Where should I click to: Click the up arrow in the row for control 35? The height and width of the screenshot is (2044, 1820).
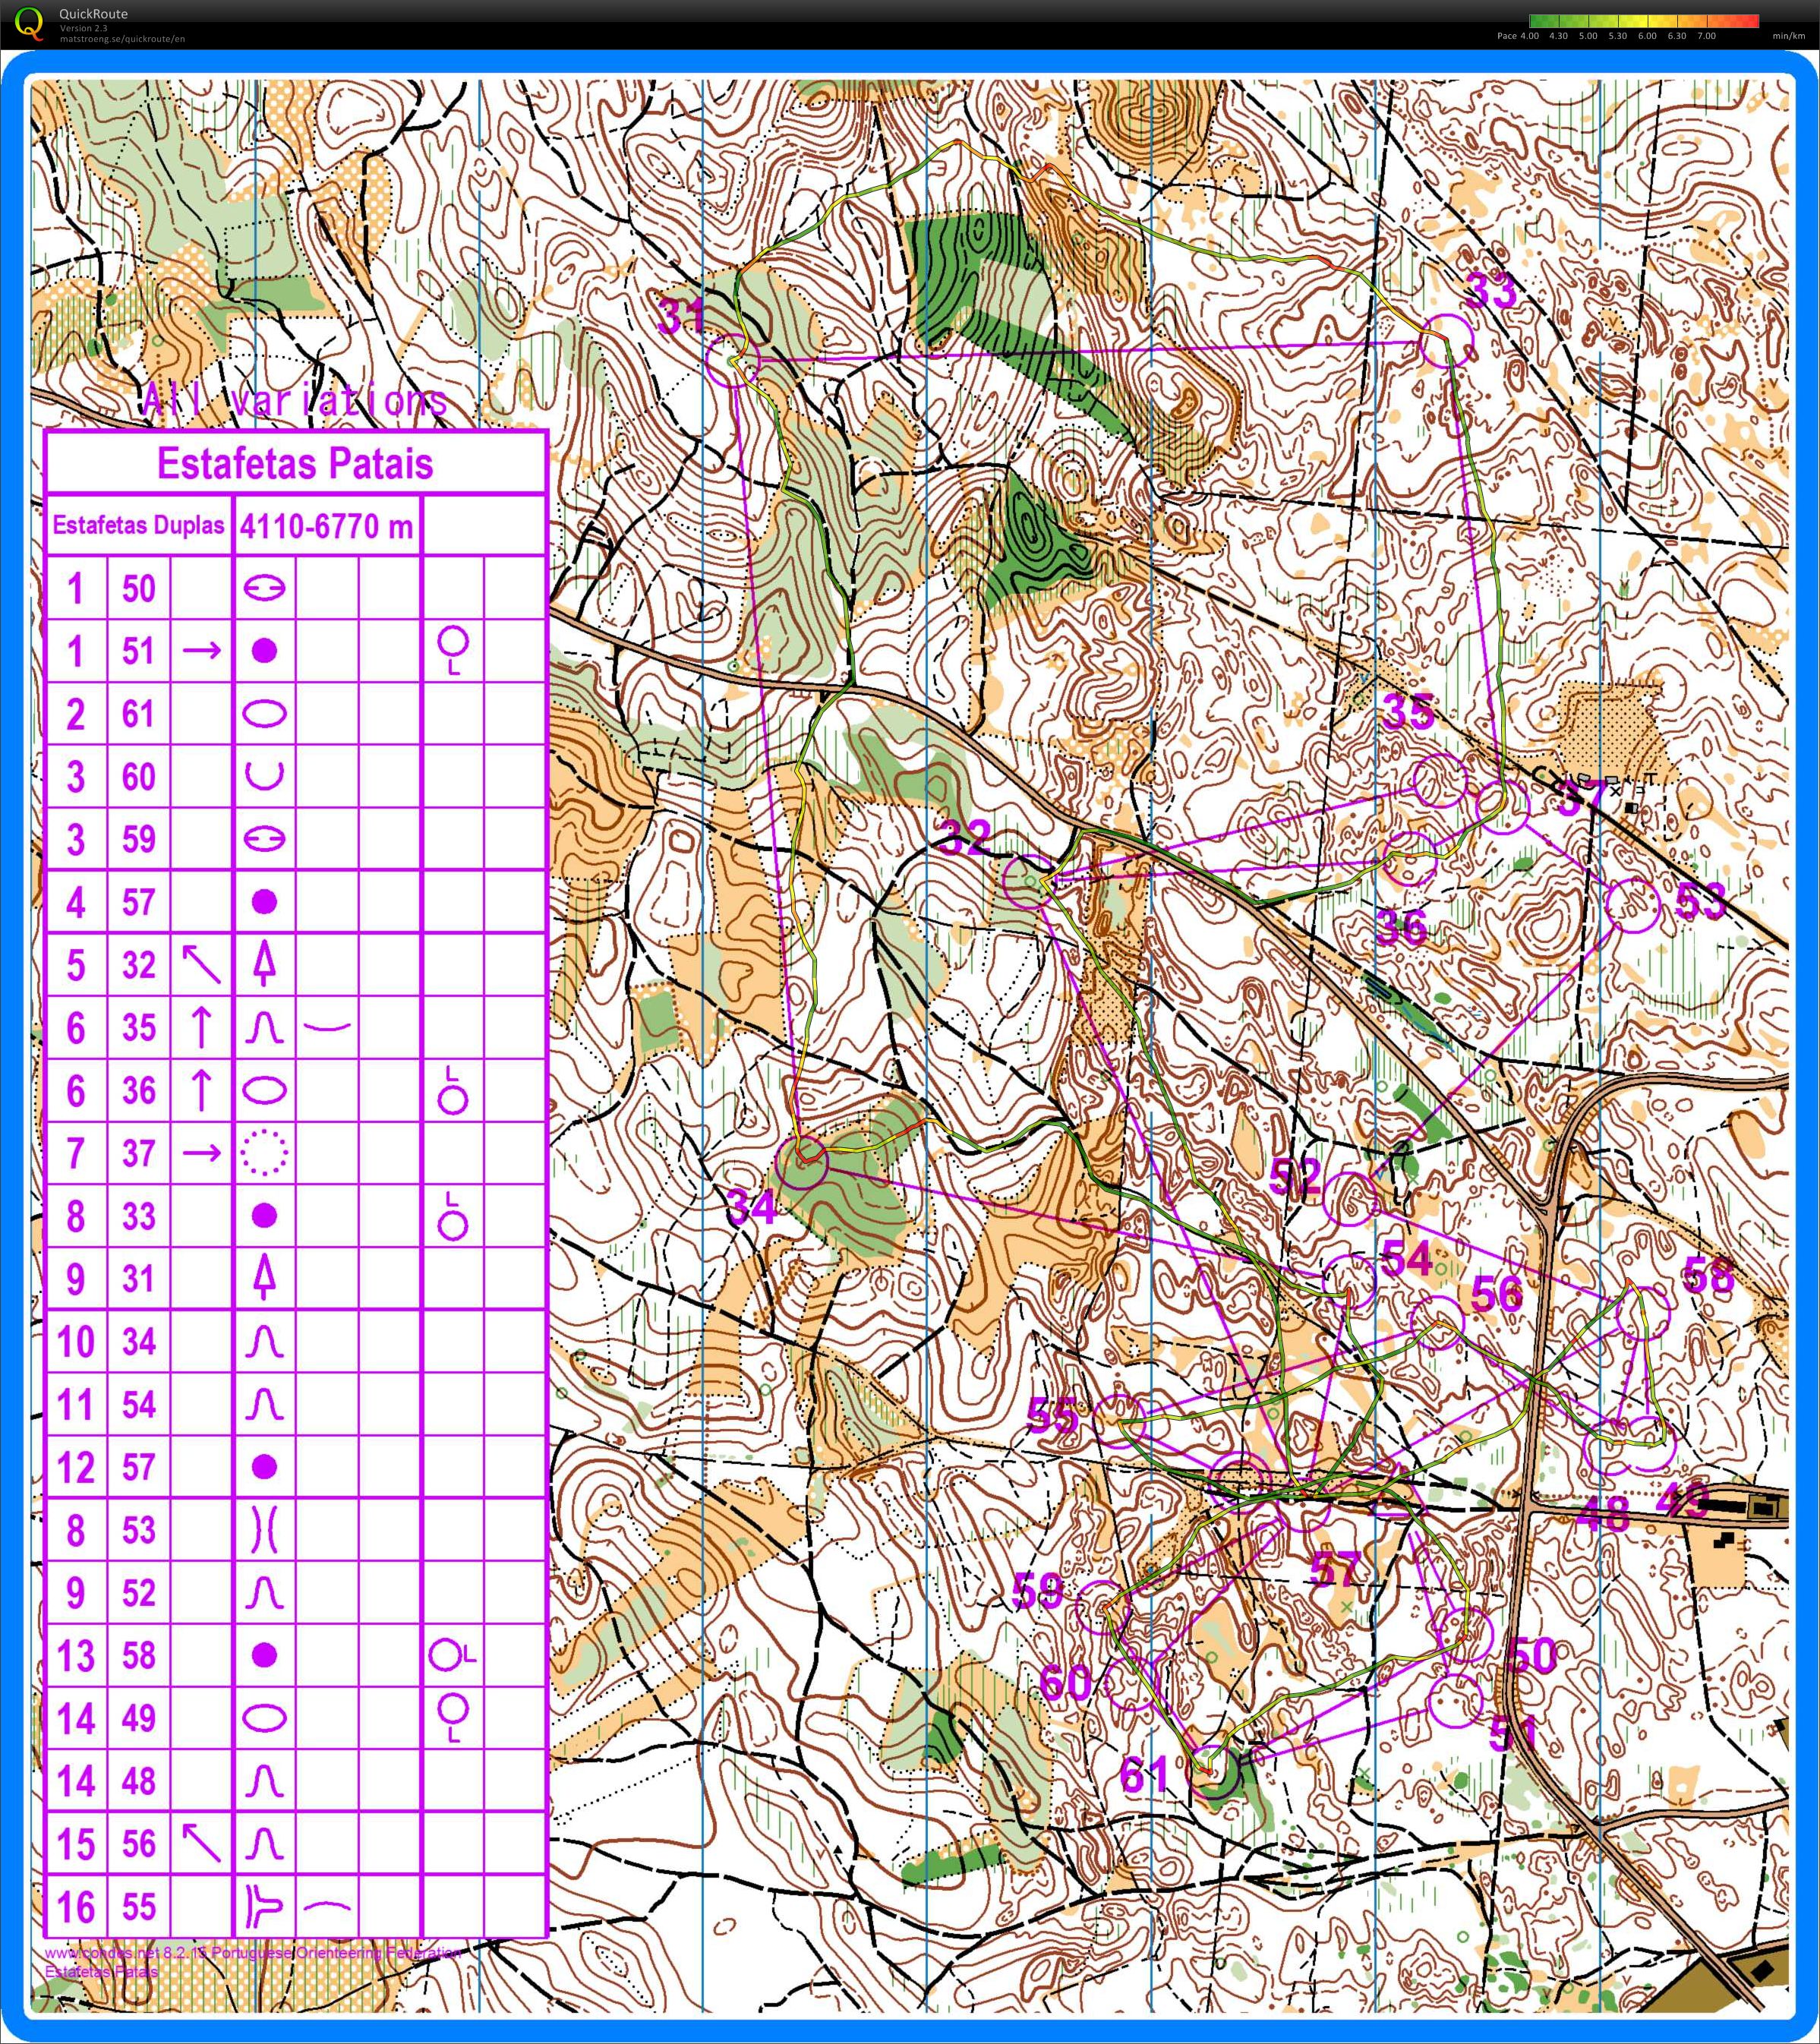click(x=201, y=1027)
